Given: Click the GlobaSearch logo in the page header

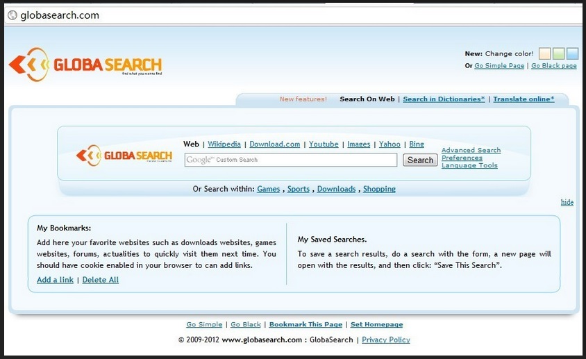Looking at the screenshot, I should click(x=85, y=65).
